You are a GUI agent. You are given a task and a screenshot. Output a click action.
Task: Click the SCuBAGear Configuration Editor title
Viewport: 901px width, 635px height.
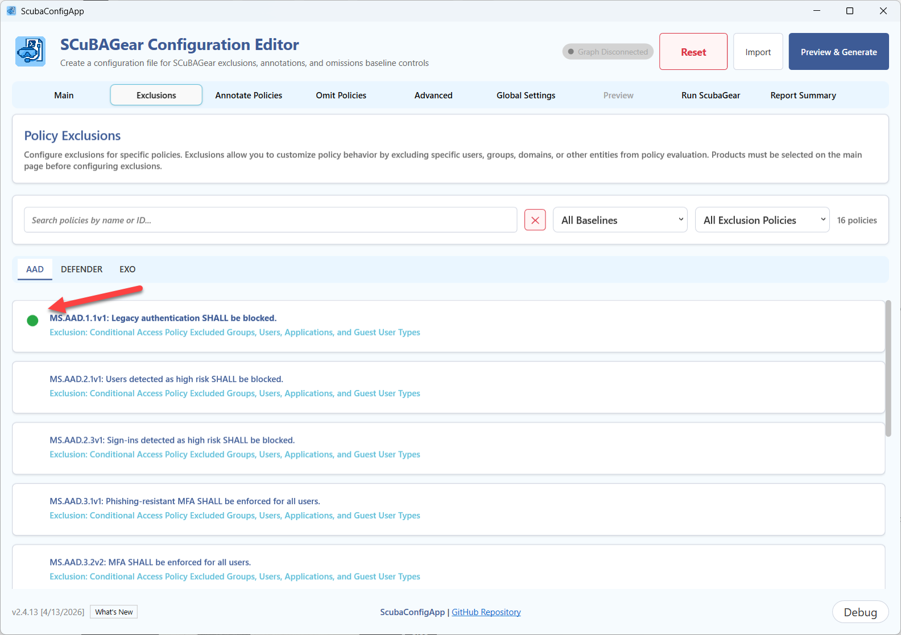coord(180,44)
